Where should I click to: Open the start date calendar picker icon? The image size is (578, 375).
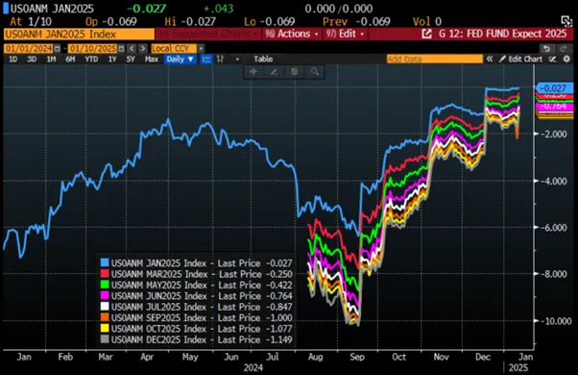58,48
